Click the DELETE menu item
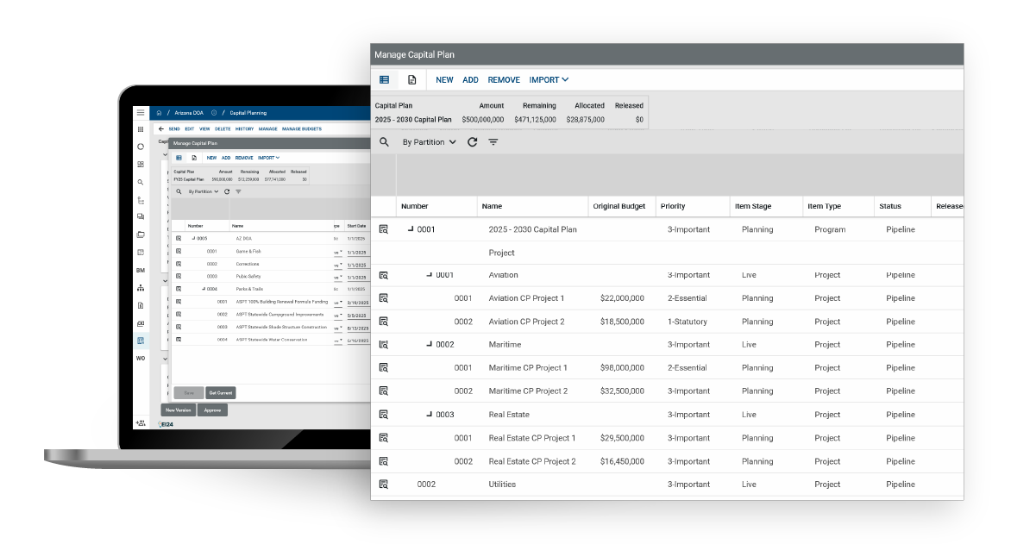 223,129
